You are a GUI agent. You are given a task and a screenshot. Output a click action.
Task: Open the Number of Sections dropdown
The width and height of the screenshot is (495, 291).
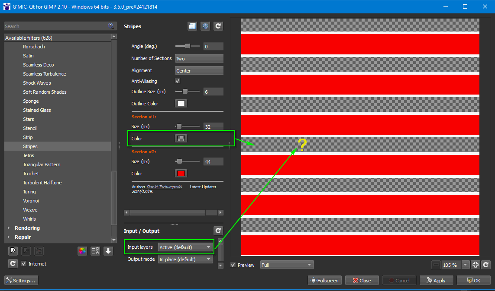[x=199, y=59]
